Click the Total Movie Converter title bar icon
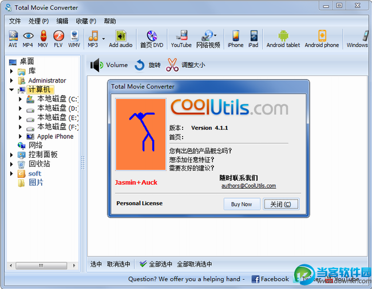The height and width of the screenshot is (289, 372). 9,7
